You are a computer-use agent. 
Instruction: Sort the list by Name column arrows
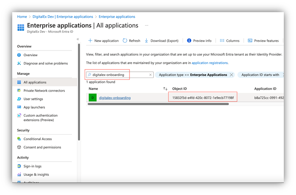click(x=165, y=89)
